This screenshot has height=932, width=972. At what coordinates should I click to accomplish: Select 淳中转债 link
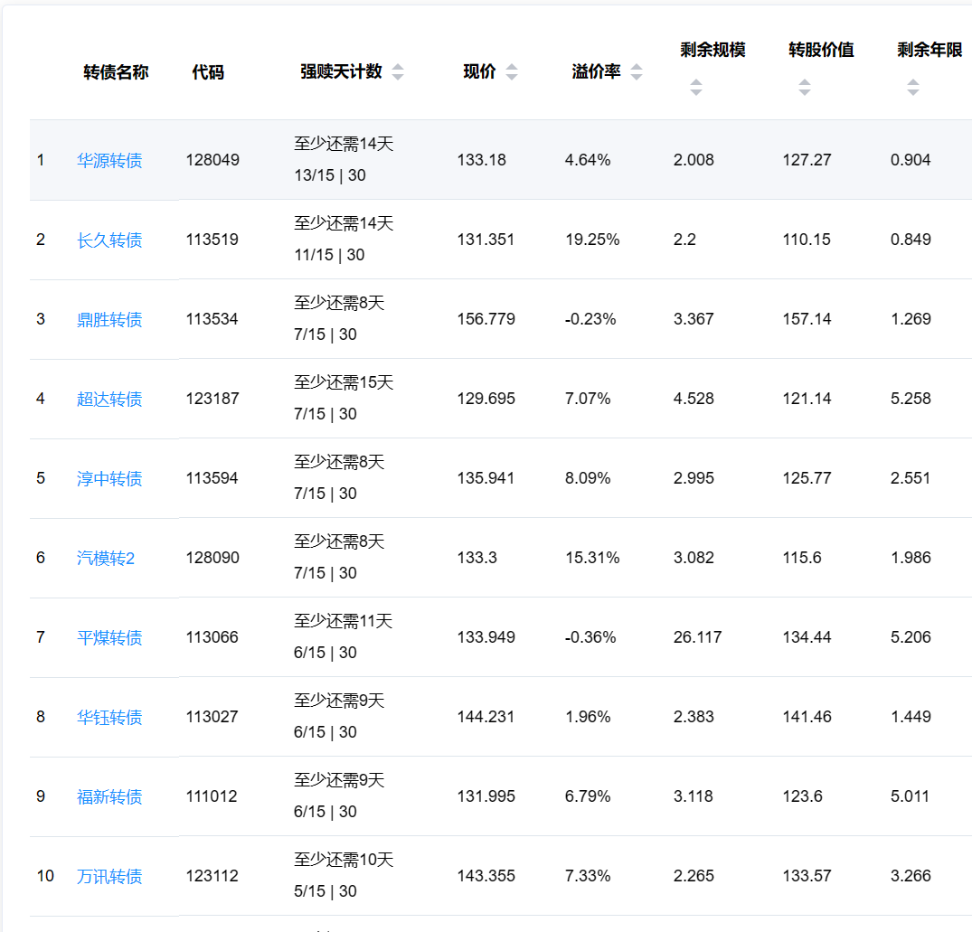click(x=109, y=479)
